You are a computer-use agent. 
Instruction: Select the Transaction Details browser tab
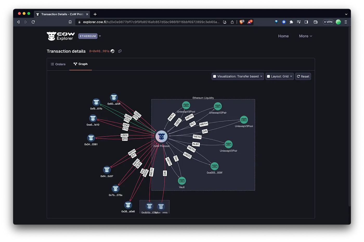click(x=62, y=14)
